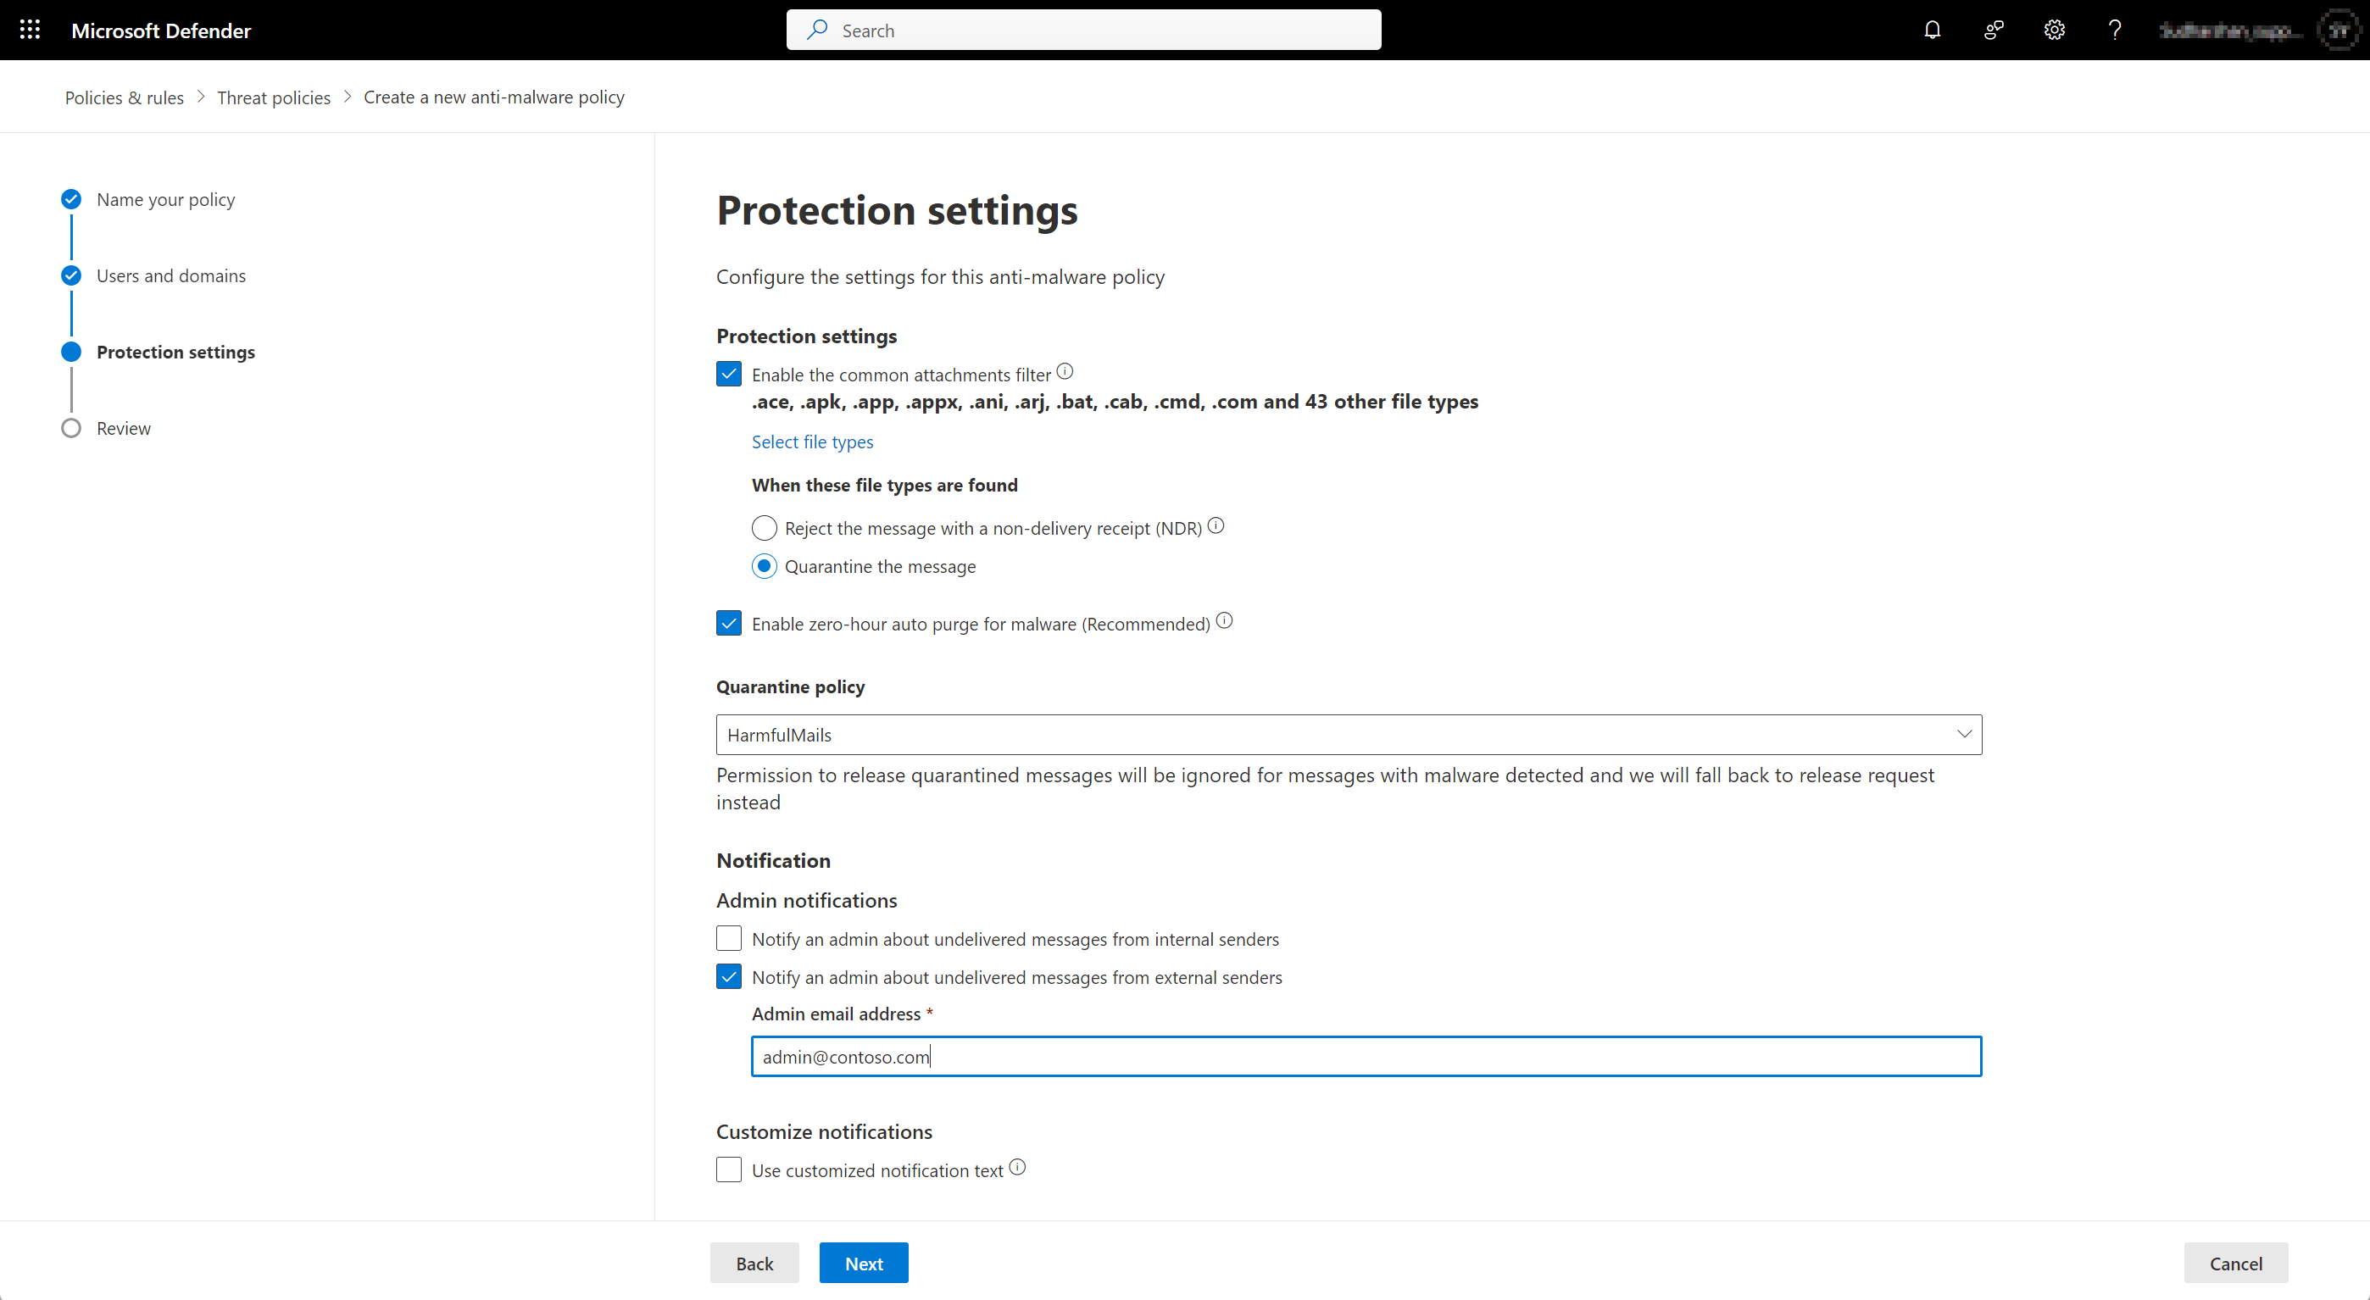This screenshot has height=1300, width=2370.
Task: Open the Microsoft 365 app launcher
Action: point(30,30)
